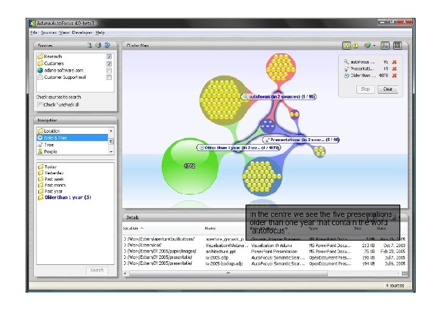Click the framed picture icon at toolbar far right
This screenshot has width=427, height=320.
coord(397,46)
